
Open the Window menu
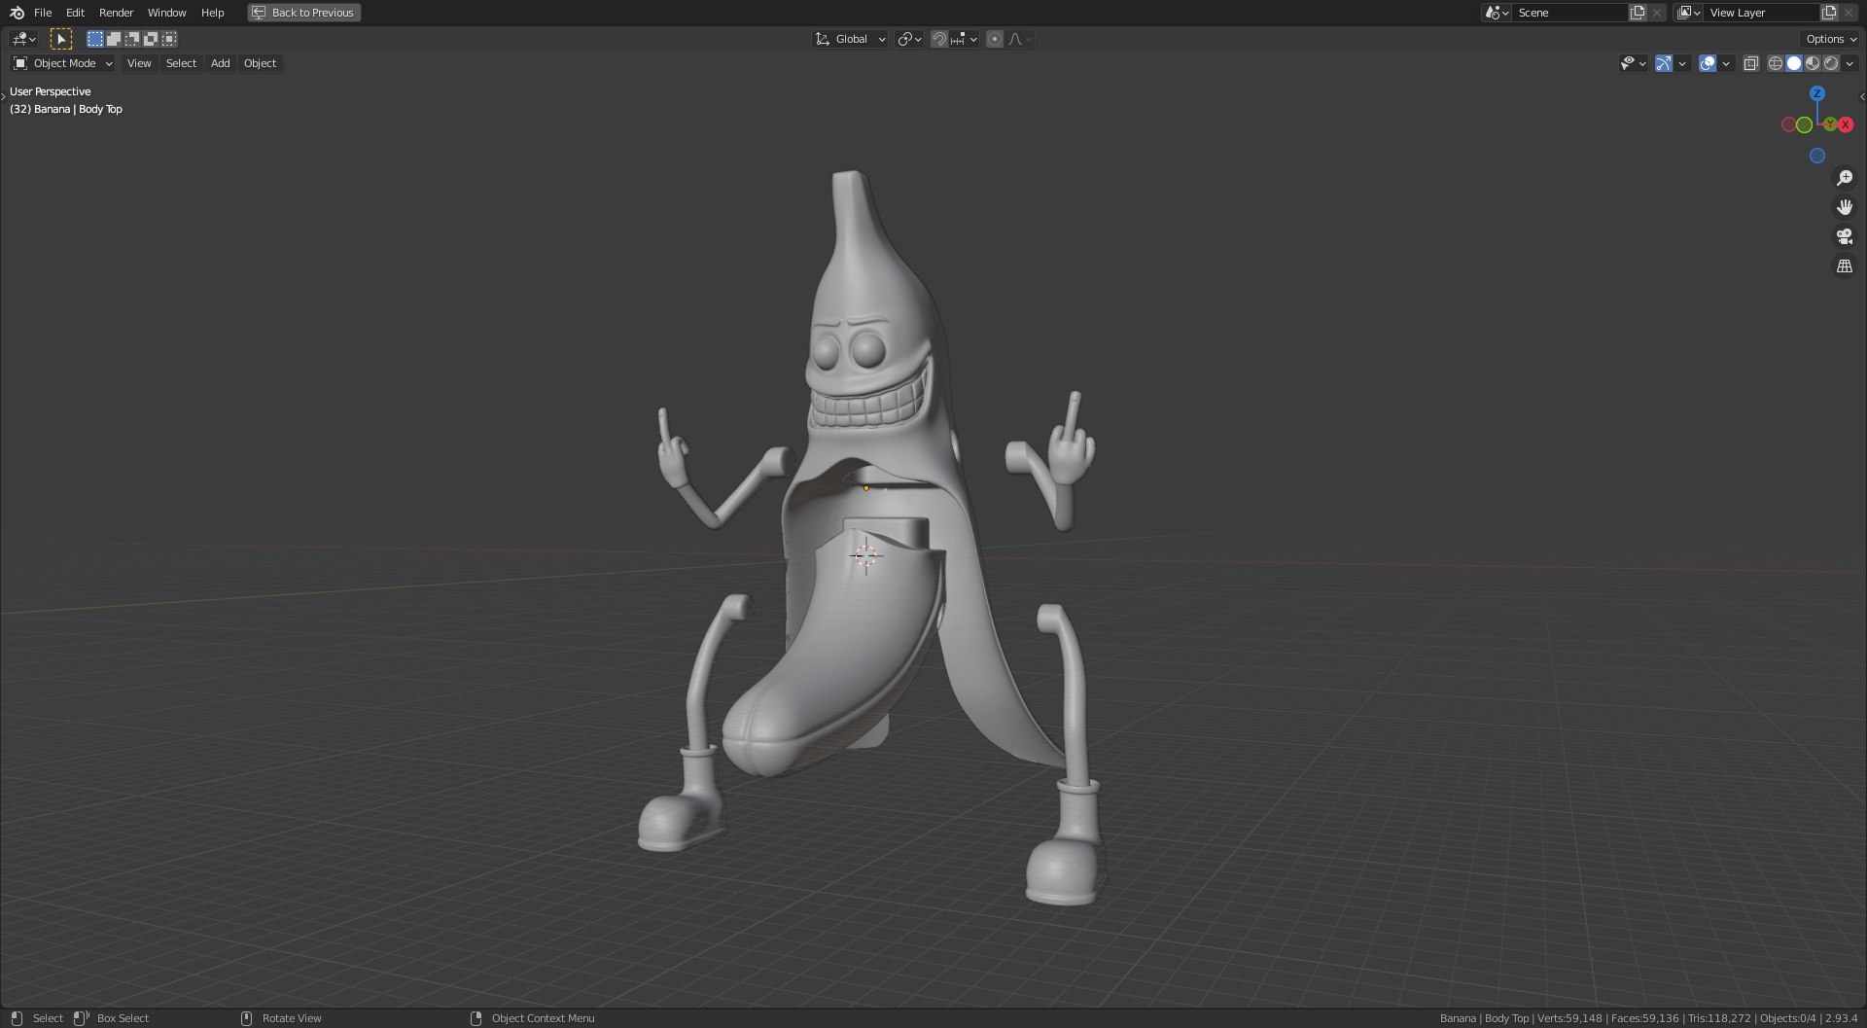[x=166, y=13]
